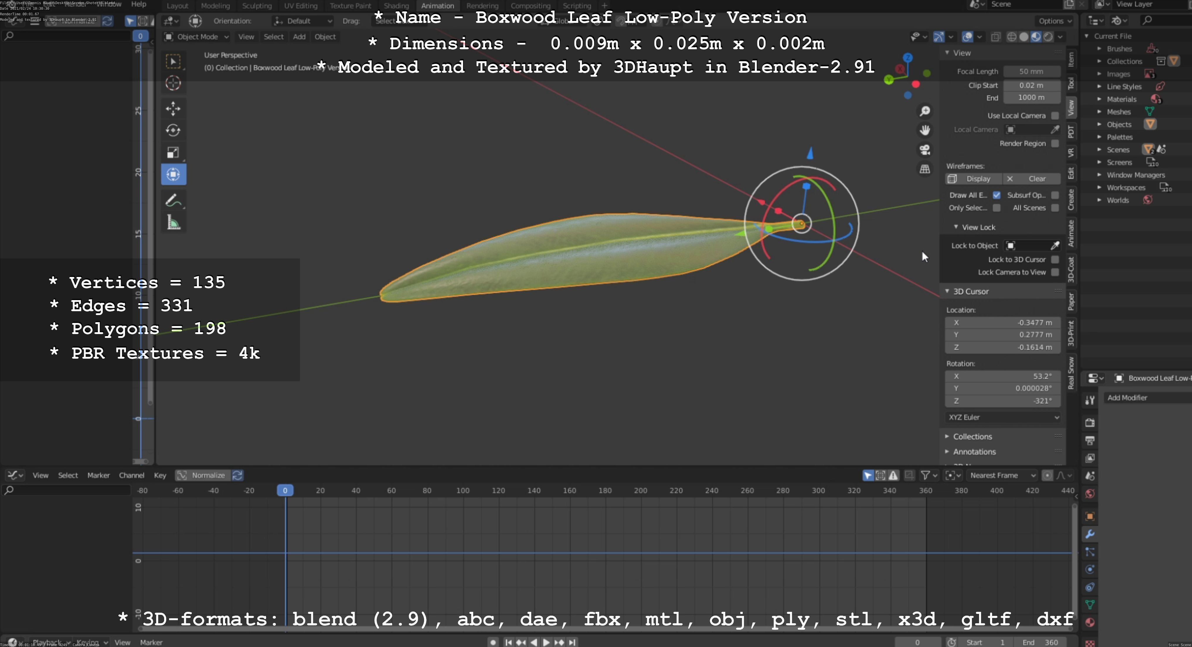Select the Measure tool
This screenshot has height=647, width=1192.
pos(173,223)
